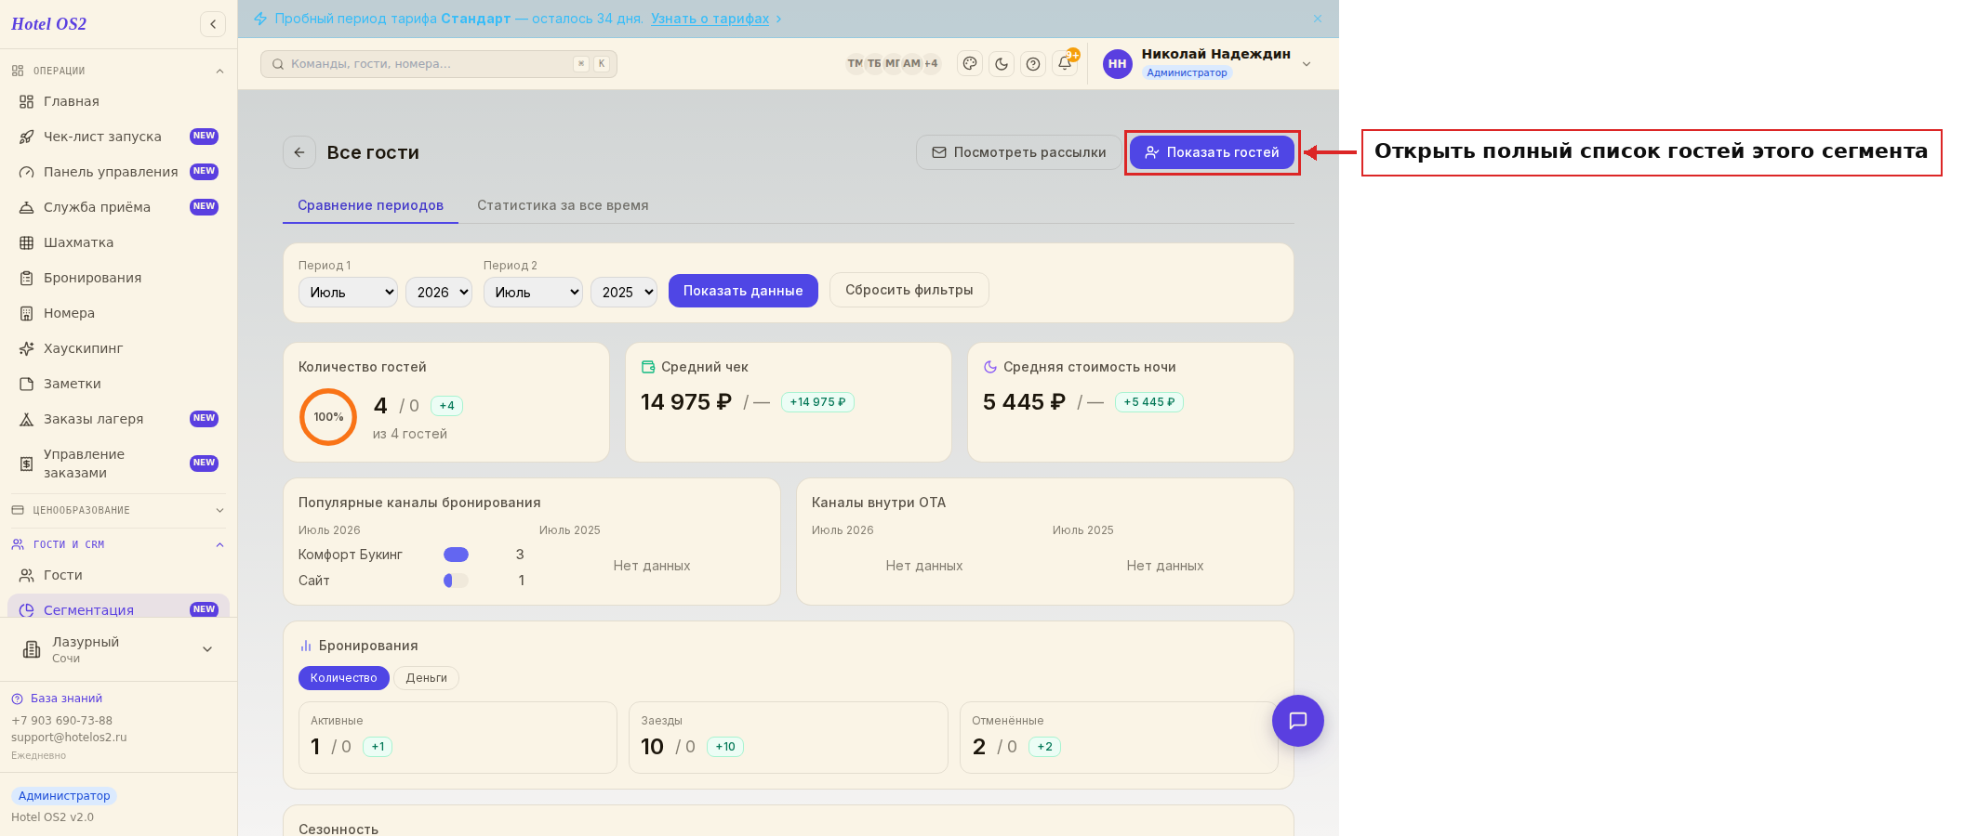The height and width of the screenshot is (836, 1964).
Task: Open Период 1 year dropdown 2026
Action: tap(439, 292)
